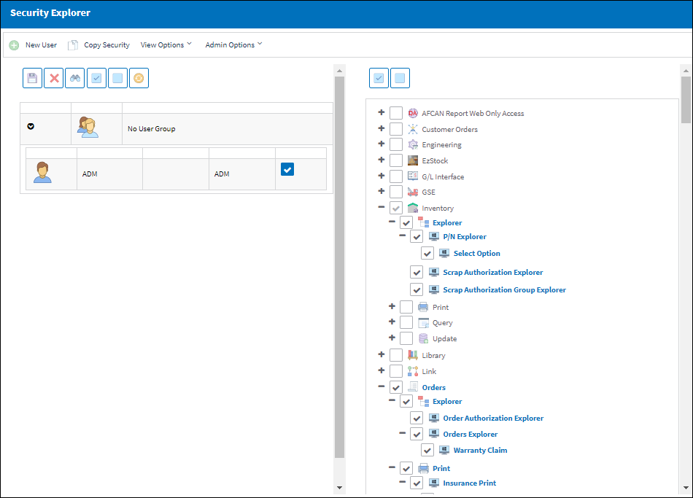Click the G/L Interface icon

(413, 176)
